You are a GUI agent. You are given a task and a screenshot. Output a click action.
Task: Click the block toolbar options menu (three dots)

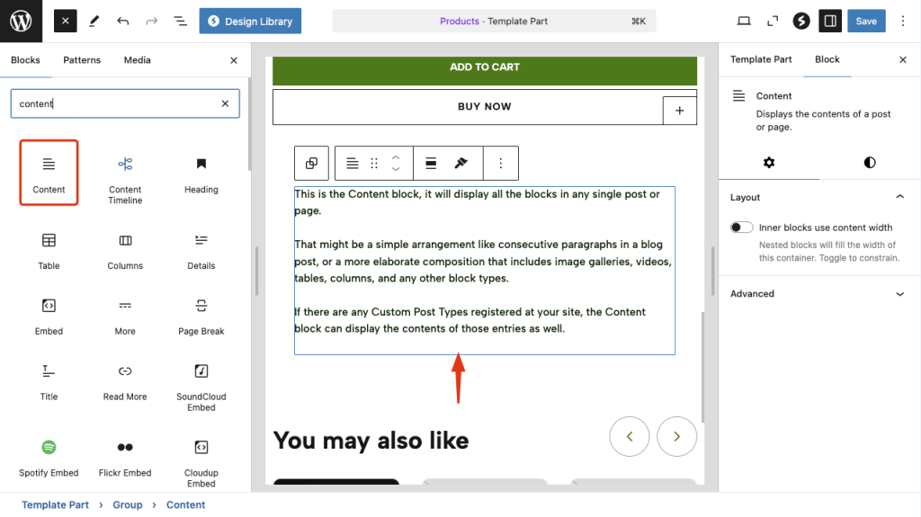click(x=501, y=164)
